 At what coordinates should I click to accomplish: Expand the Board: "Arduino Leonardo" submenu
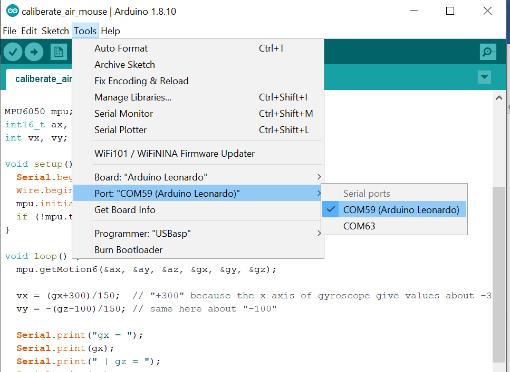coord(198,177)
